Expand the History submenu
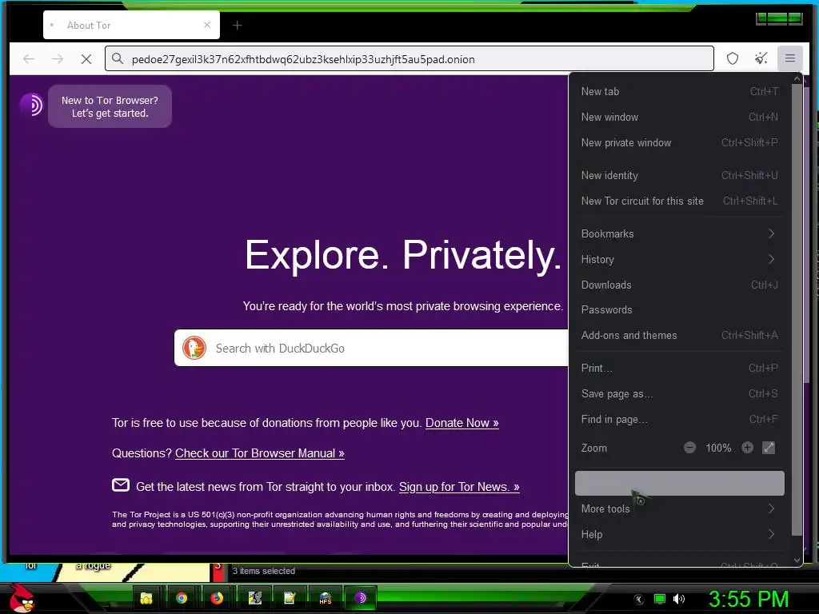 (679, 259)
